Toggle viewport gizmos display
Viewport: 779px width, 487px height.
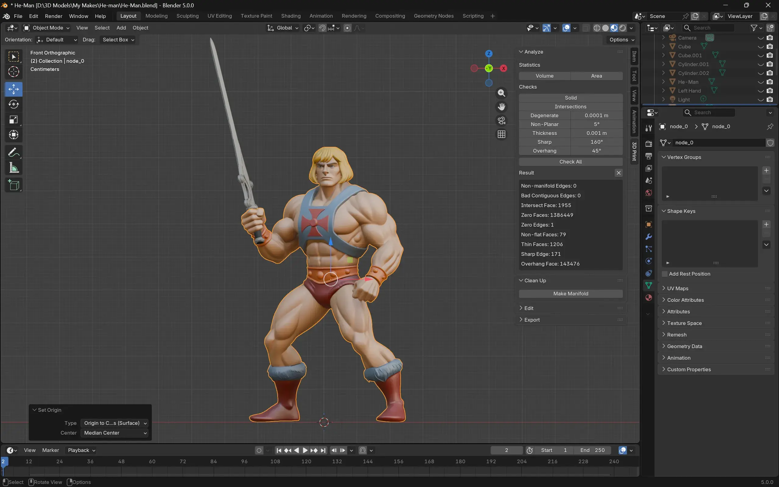point(546,28)
